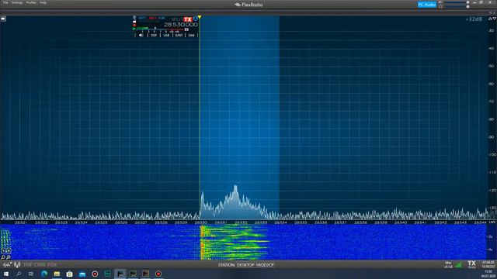Select the RX antenna ANT1 label

(142, 18)
